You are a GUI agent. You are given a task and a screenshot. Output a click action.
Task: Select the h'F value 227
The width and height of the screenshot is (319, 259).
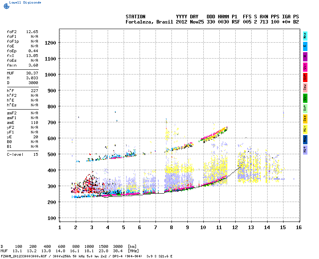35,91
